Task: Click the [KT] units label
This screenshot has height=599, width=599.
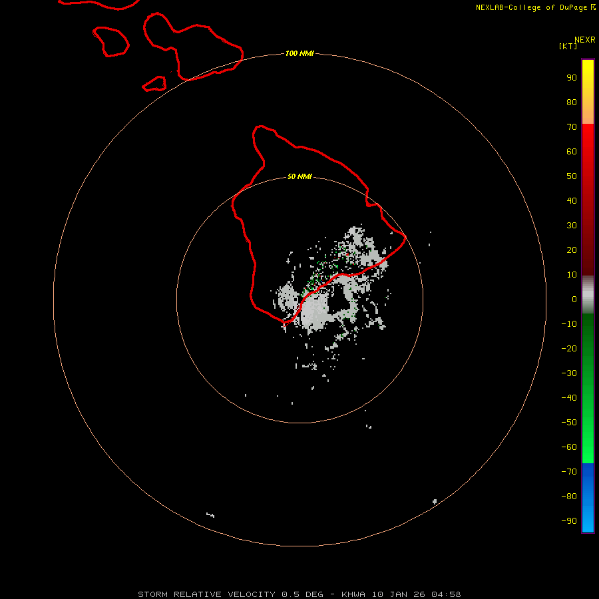Action: coord(568,46)
